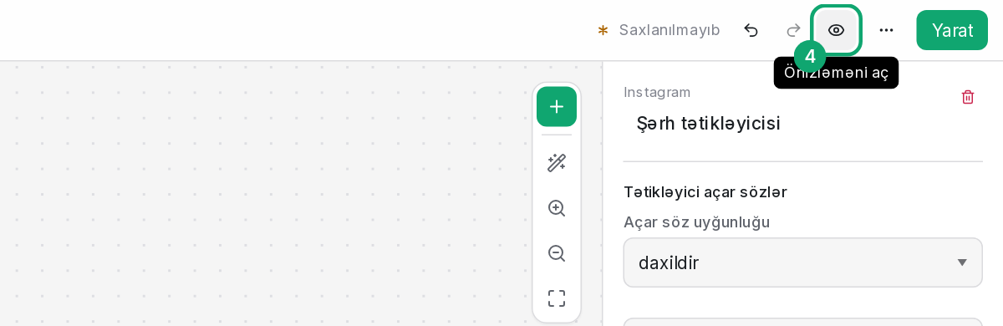This screenshot has height=326, width=1003.
Task: Delete the trigger using the red trash icon
Action: coord(968,97)
